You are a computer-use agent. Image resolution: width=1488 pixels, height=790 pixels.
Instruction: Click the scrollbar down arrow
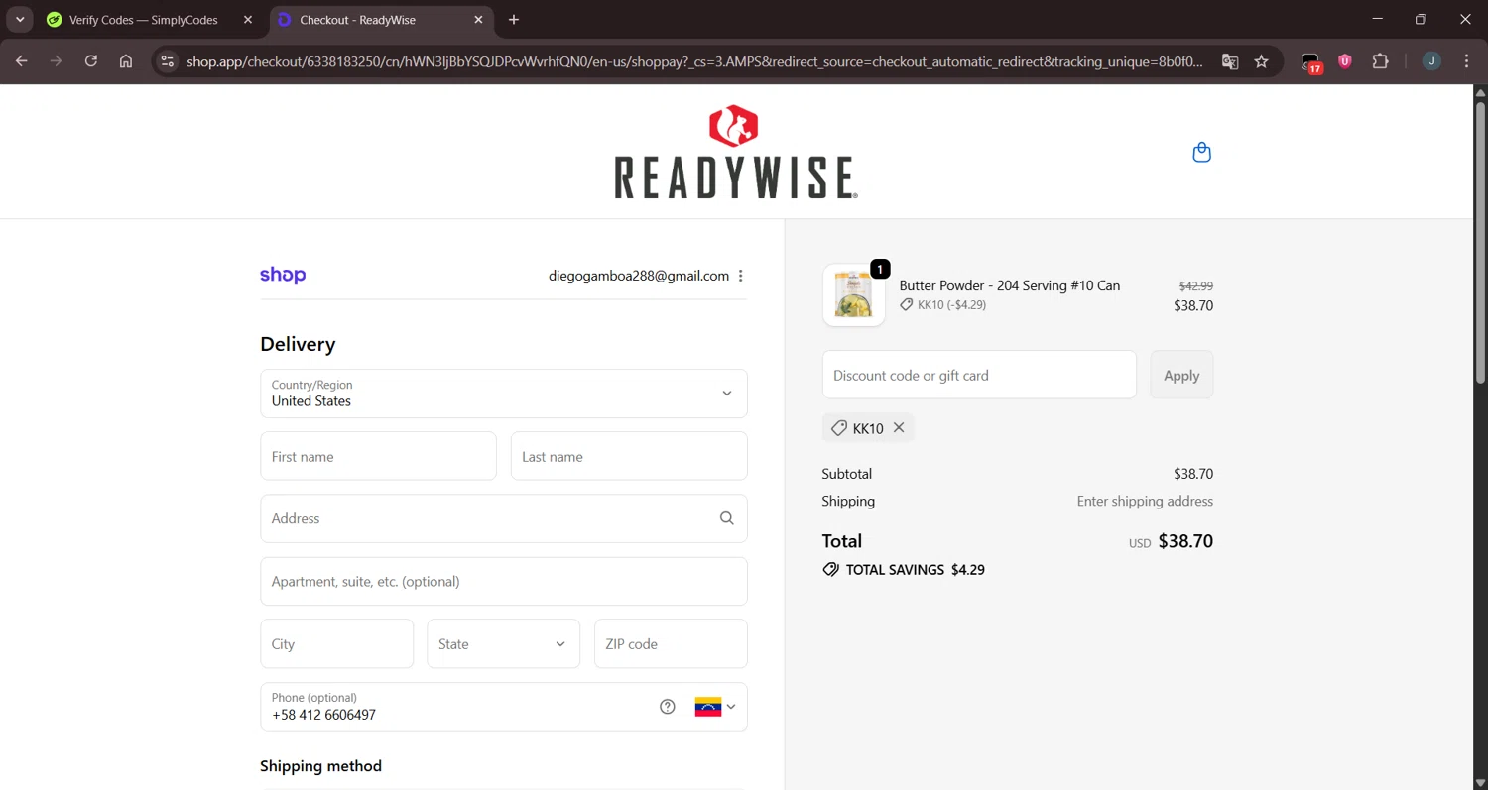(x=1480, y=782)
